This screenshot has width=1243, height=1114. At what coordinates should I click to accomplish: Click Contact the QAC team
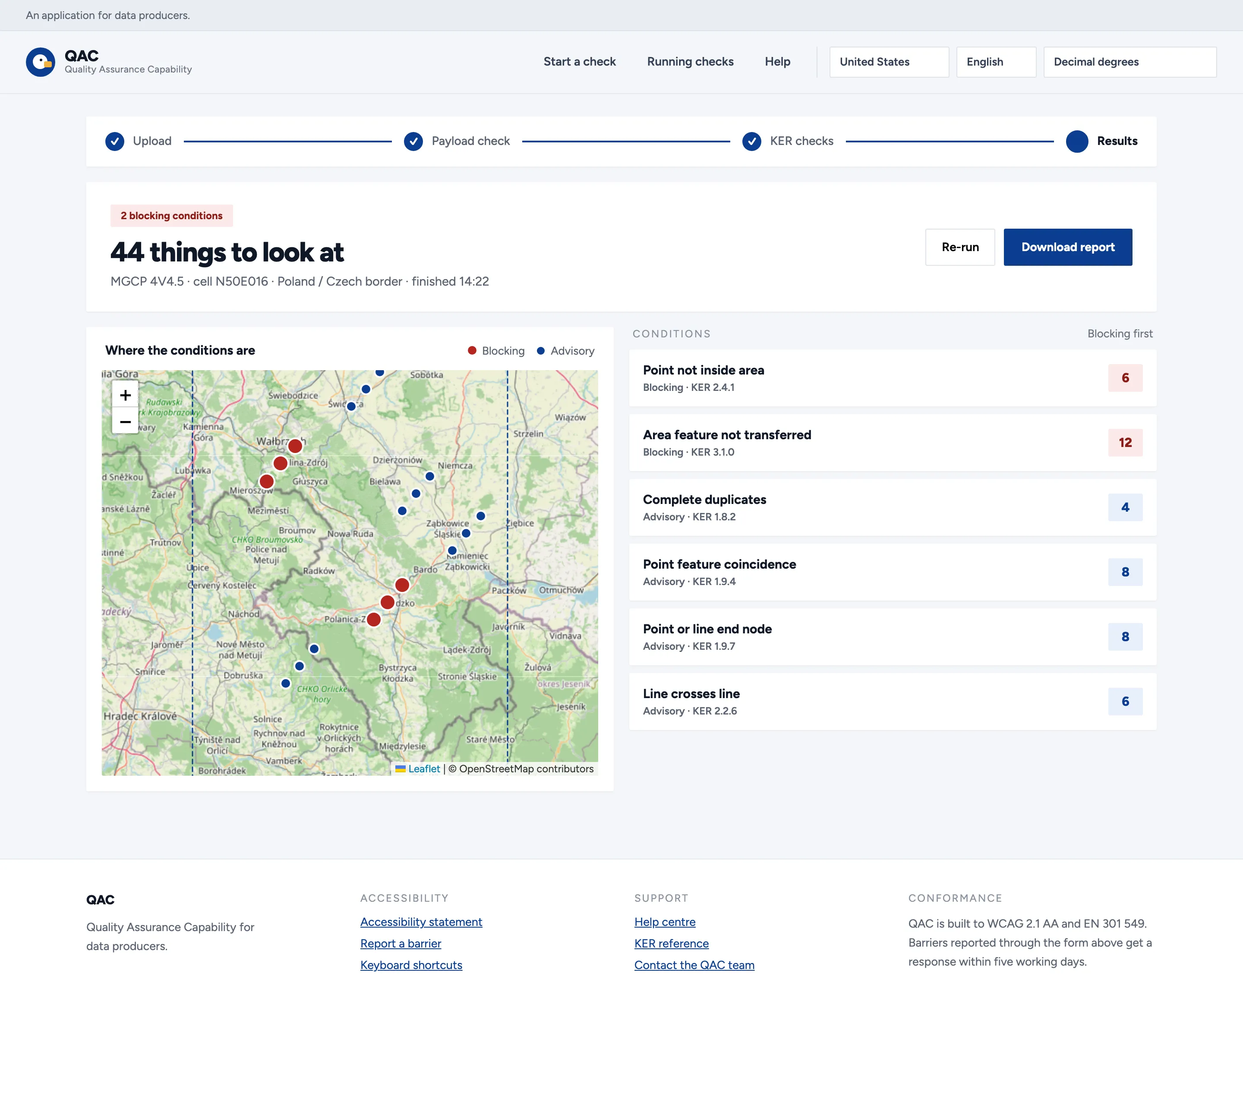coord(694,965)
